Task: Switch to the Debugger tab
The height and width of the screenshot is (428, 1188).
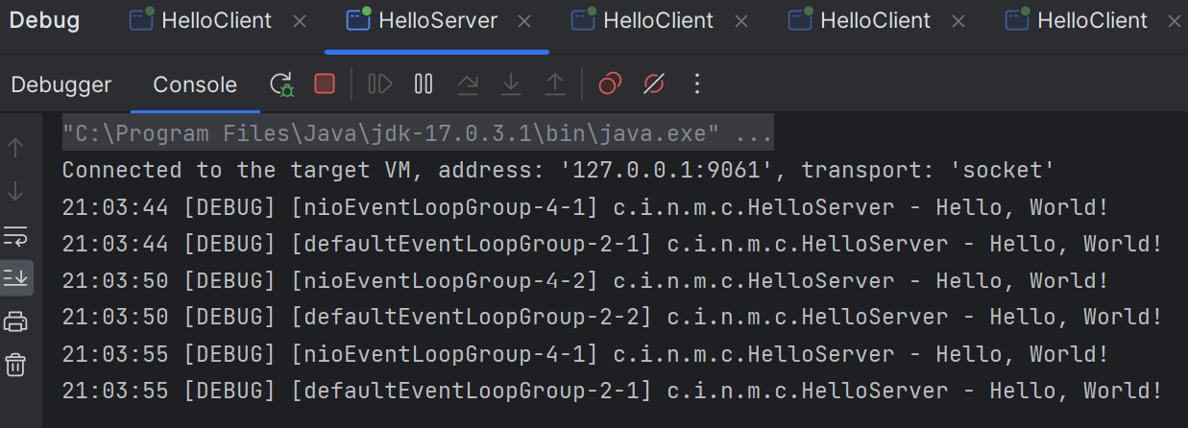Action: (x=61, y=84)
